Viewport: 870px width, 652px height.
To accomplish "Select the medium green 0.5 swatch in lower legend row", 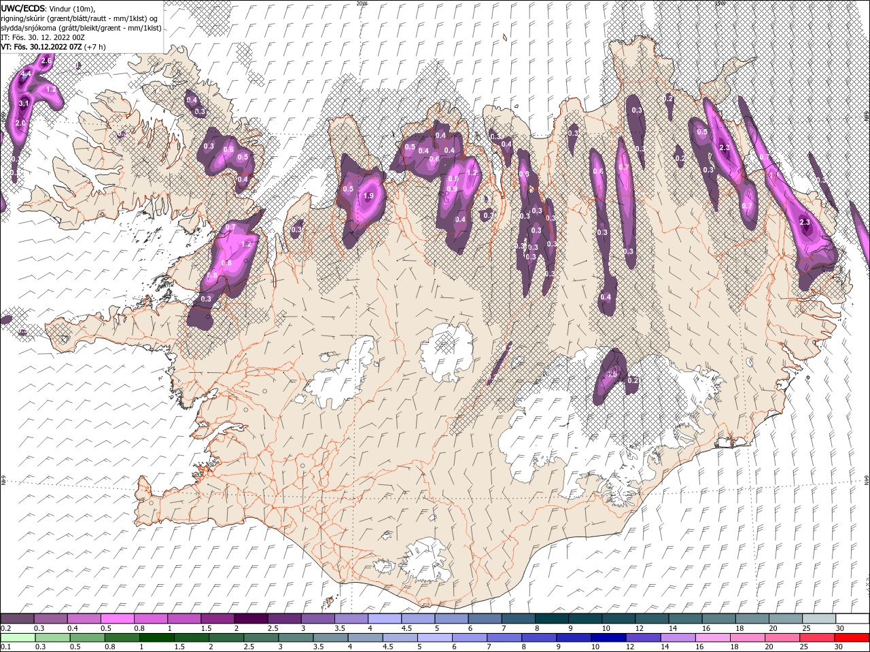I will pos(86,638).
